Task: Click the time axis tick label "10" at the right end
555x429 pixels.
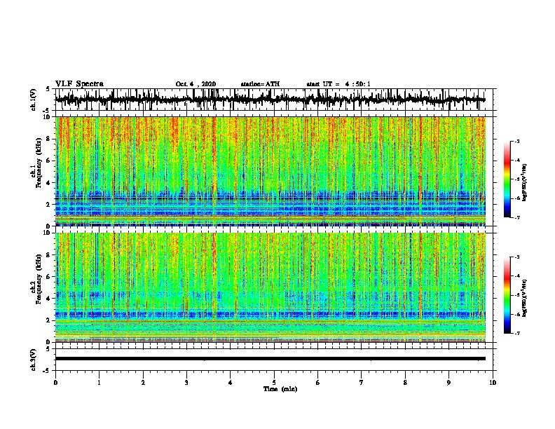Action: 493,383
